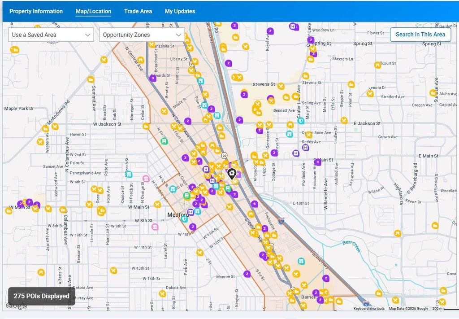The width and height of the screenshot is (459, 319).
Task: Go to the My Updates tab
Action: (x=180, y=11)
